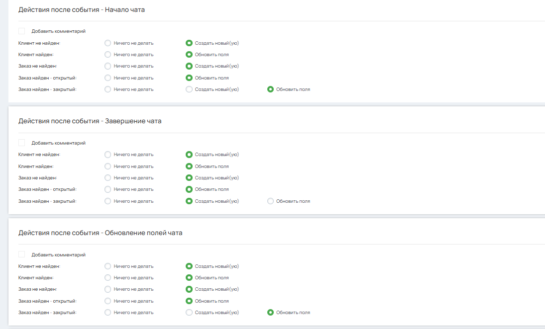The width and height of the screenshot is (545, 329).
Task: Pick 'Ничего не делать' for Заказ найден - открытый, Начало чата
Action: pos(108,78)
